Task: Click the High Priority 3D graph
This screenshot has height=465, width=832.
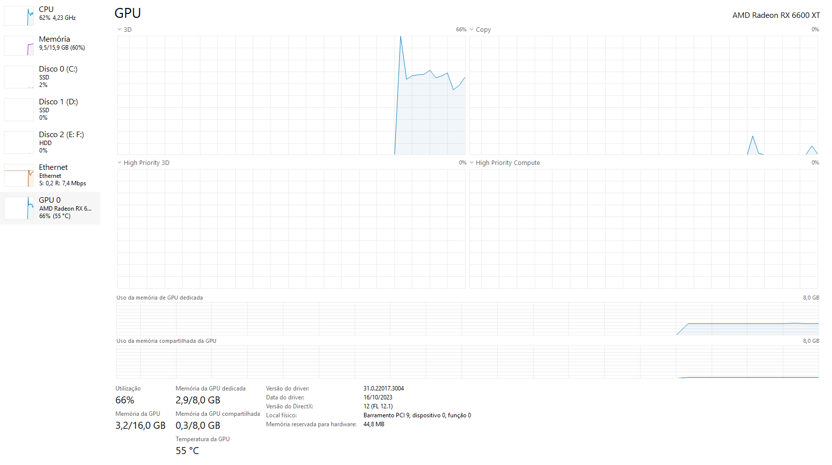Action: (x=291, y=229)
